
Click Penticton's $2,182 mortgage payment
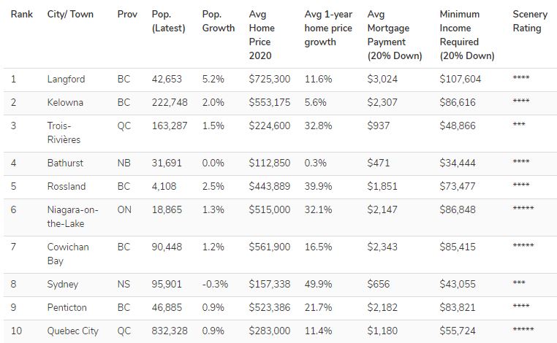point(383,307)
